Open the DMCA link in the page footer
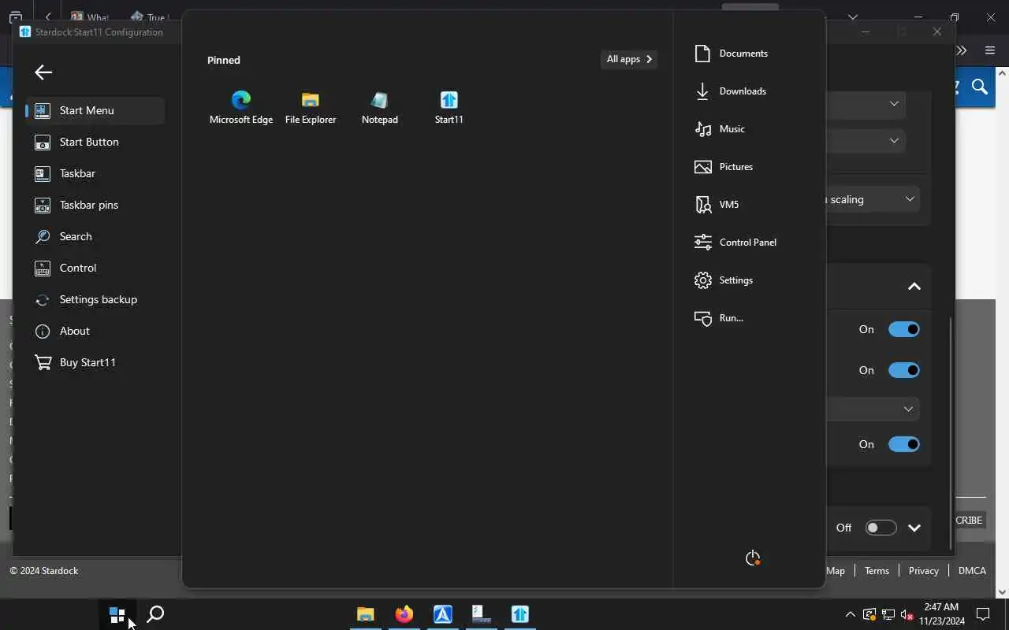Viewport: 1009px width, 630px height. [x=972, y=571]
